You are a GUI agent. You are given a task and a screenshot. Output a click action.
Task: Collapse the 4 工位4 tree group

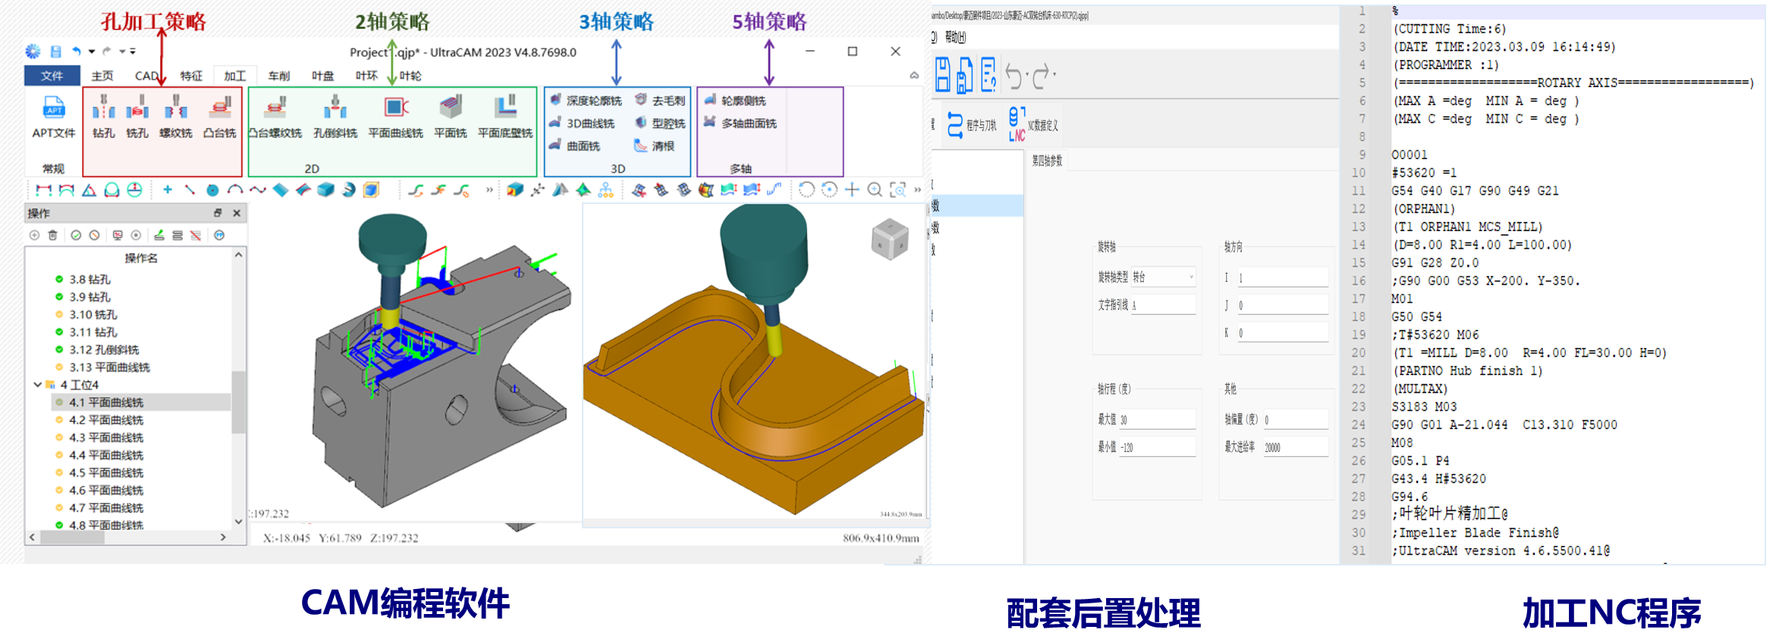click(x=37, y=385)
